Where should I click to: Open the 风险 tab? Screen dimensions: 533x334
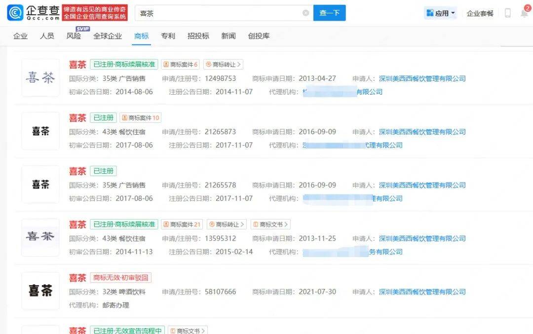click(x=74, y=36)
